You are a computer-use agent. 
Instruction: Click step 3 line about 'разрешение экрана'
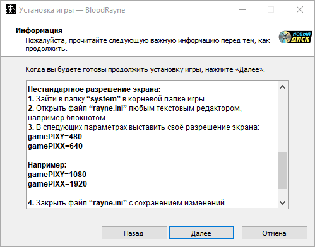[143, 127]
